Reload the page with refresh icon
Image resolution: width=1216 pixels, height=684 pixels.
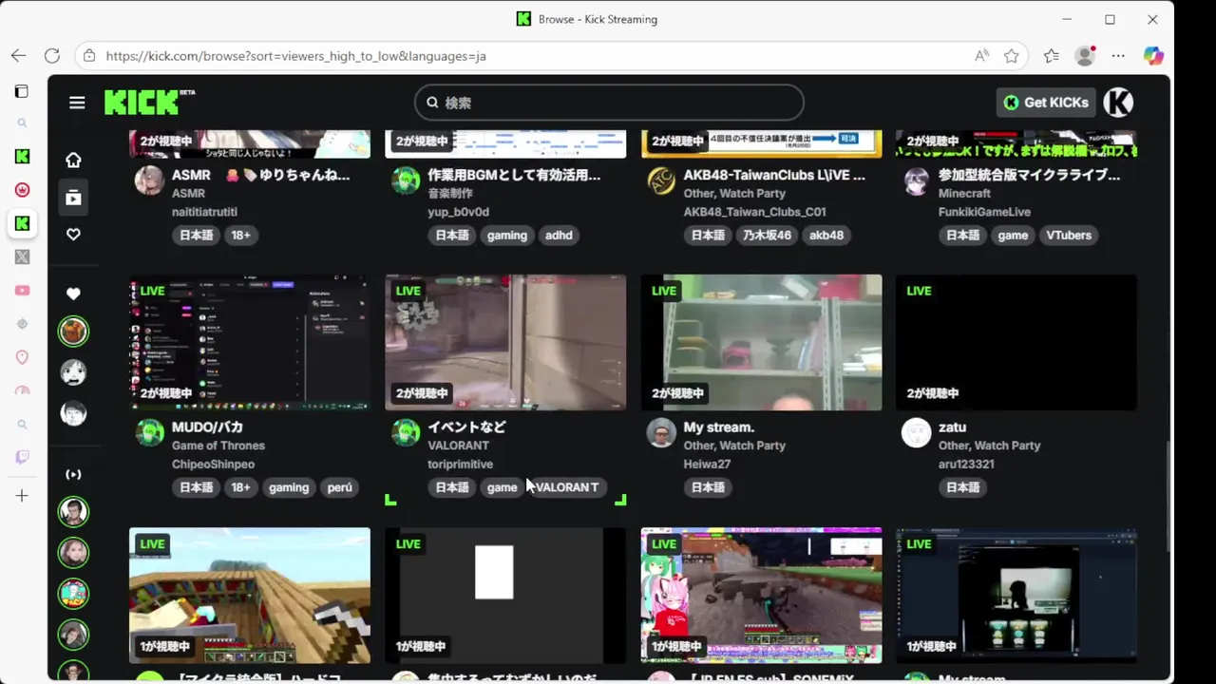point(52,56)
